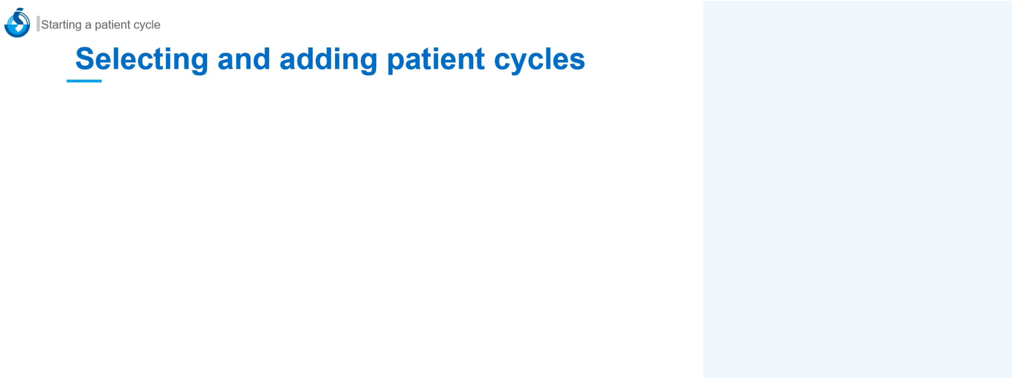
Task: Select the word "cycle" in the breadcrumb
Action: tap(147, 25)
